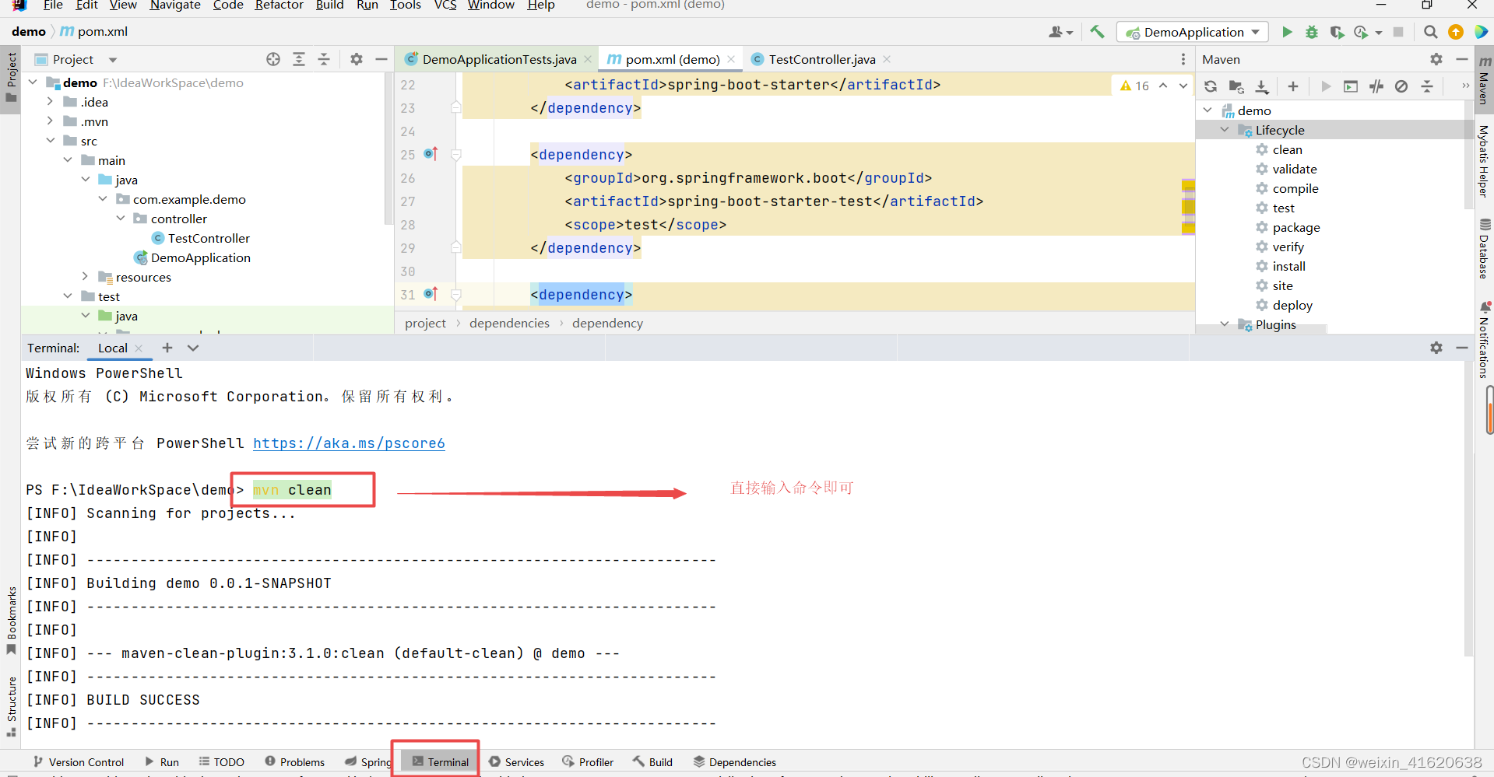Viewport: 1494px width, 777px height.
Task: Select Maven lifecycle goal package
Action: coord(1295,227)
